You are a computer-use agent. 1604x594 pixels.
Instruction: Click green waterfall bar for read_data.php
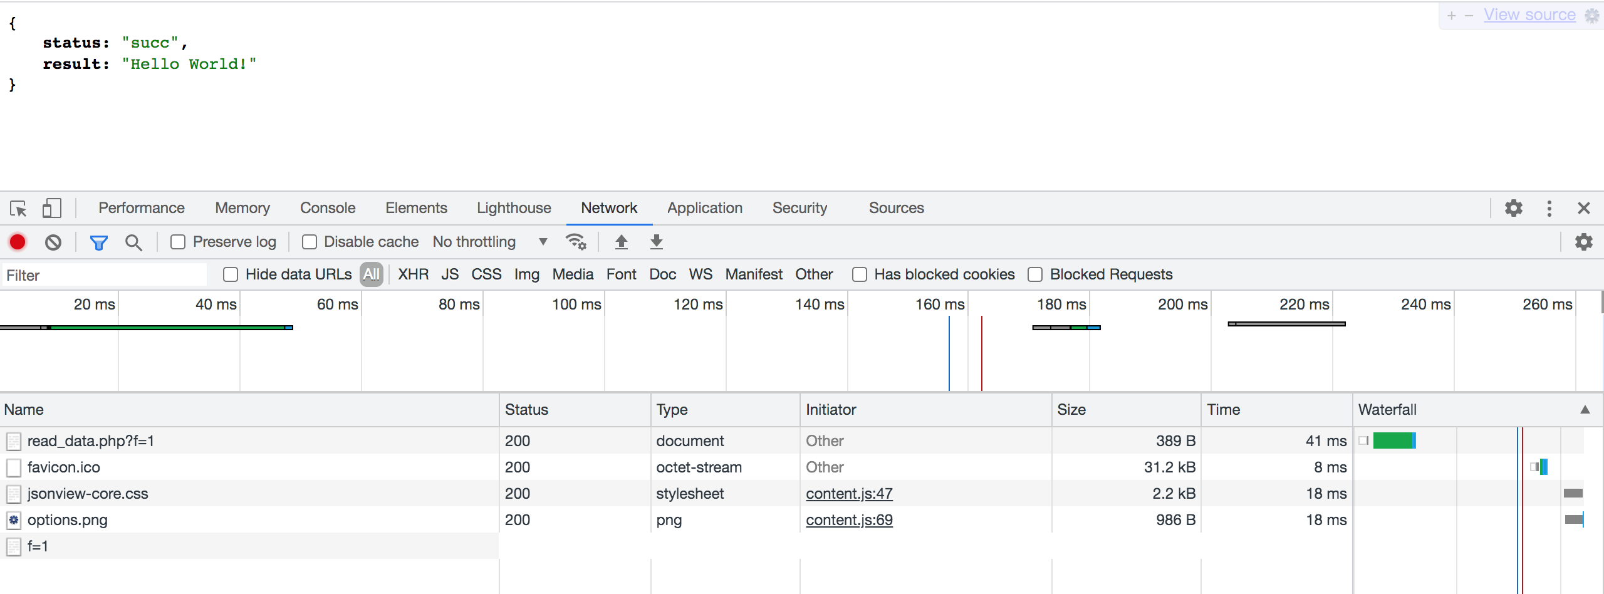pyautogui.click(x=1393, y=440)
